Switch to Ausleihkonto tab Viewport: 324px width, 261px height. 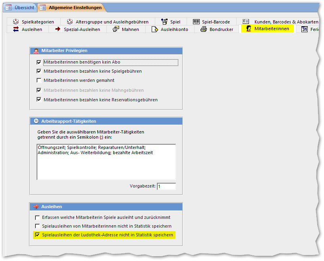tap(170, 29)
